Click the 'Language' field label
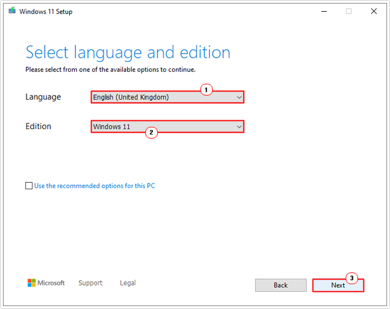390x309 pixels. [x=43, y=97]
